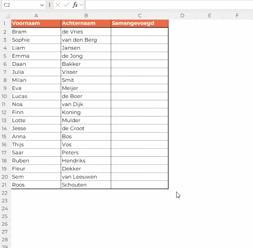Select the cell containing Jesse
Image resolution: width=253 pixels, height=248 pixels.
click(36, 128)
